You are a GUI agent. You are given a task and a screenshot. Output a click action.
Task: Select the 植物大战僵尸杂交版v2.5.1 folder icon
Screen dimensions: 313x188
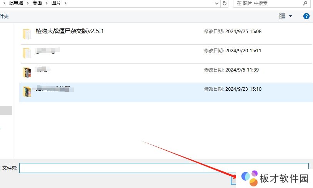point(27,34)
